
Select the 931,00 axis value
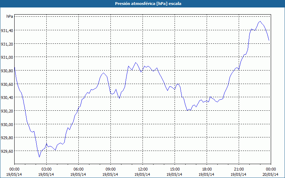(x=7, y=57)
